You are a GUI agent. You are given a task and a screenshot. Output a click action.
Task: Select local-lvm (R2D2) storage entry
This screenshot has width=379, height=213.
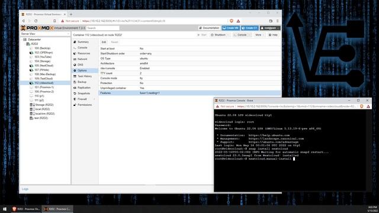[45, 114]
